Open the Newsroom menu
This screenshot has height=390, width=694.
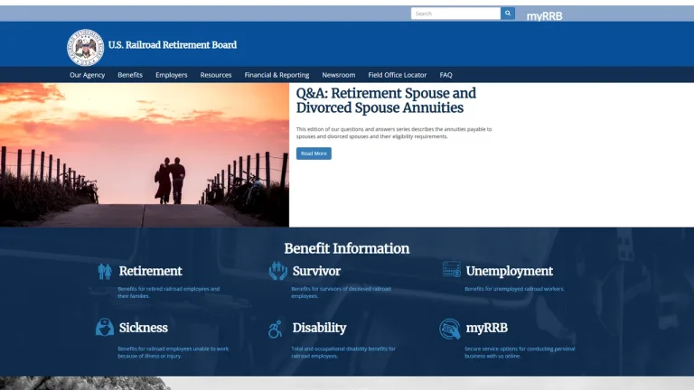coord(339,75)
